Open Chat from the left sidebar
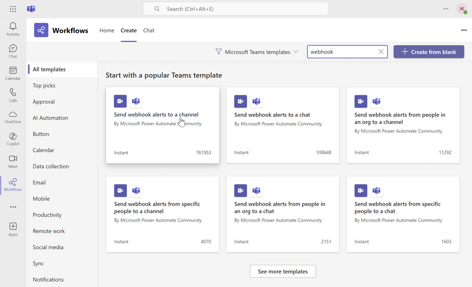 [x=13, y=50]
